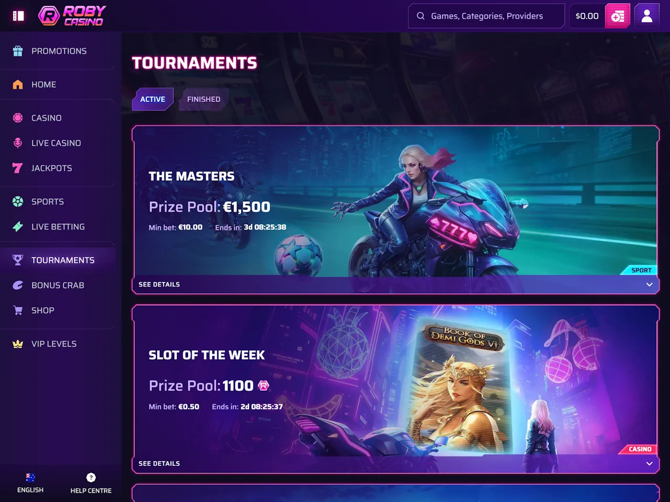Expand The Masters details chevron
The image size is (670, 502).
pos(649,284)
